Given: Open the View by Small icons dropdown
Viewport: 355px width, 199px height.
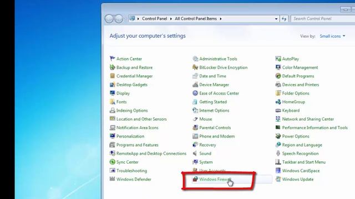Looking at the screenshot, I should pyautogui.click(x=332, y=36).
